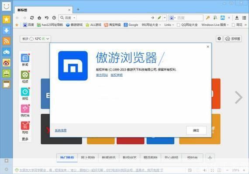Zoom out with the status bar minus
249x174 pixels.
[227, 170]
